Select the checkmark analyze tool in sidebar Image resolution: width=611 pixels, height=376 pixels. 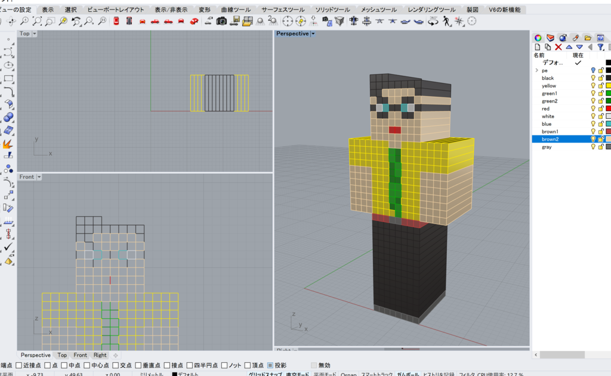pos(8,247)
